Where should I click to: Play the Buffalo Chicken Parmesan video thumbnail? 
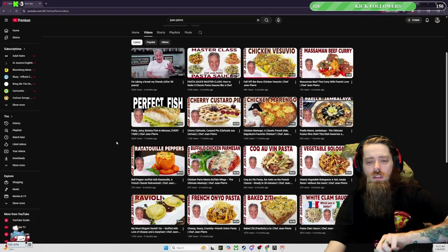(214, 161)
